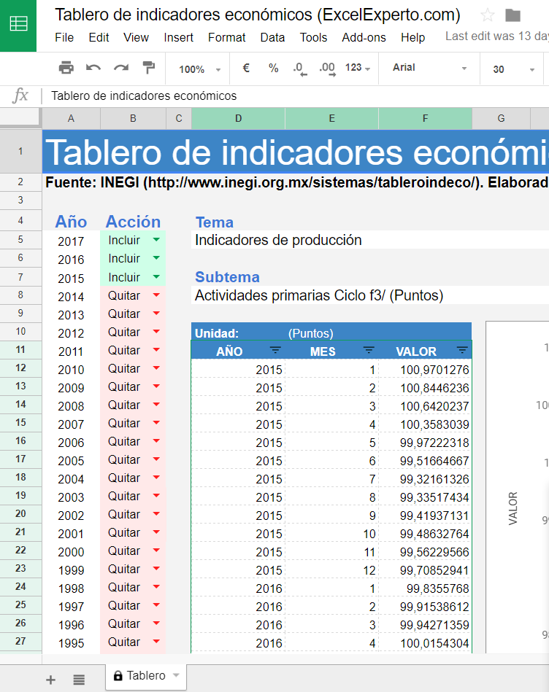Click the Redo arrow icon

pyautogui.click(x=121, y=68)
